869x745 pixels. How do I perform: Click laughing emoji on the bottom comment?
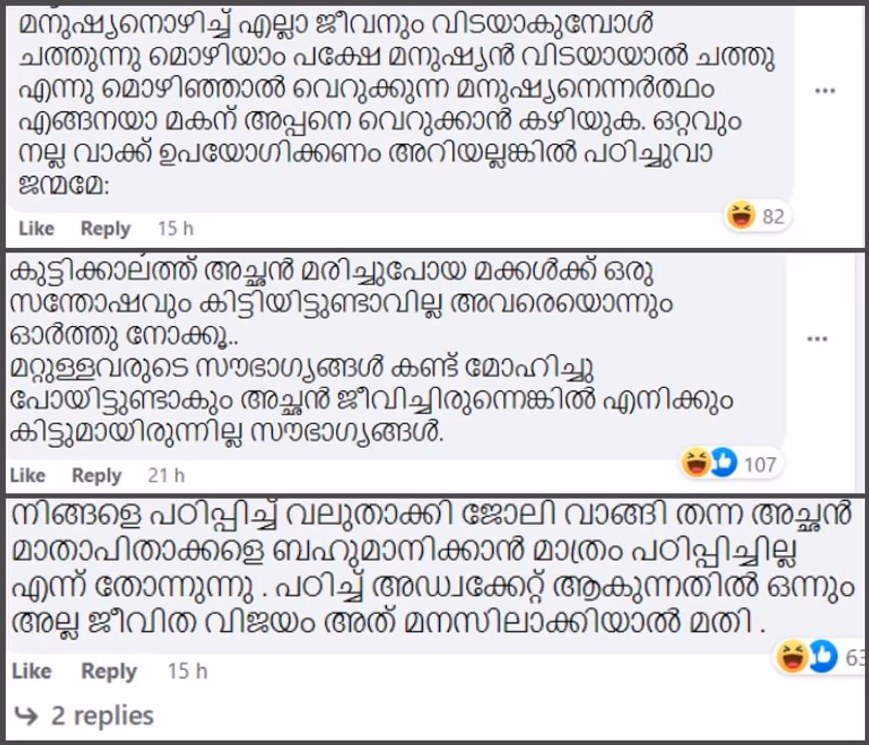point(792,657)
